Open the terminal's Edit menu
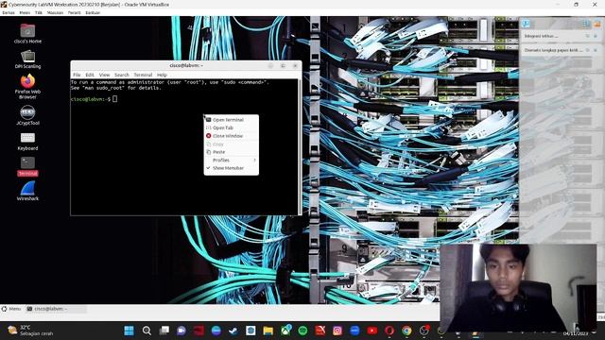Viewport: 605px width, 340px height. [x=90, y=75]
